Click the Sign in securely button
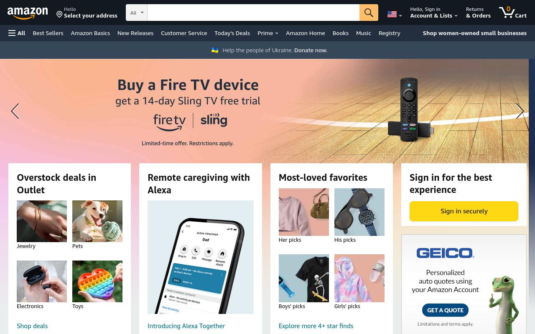 click(464, 211)
